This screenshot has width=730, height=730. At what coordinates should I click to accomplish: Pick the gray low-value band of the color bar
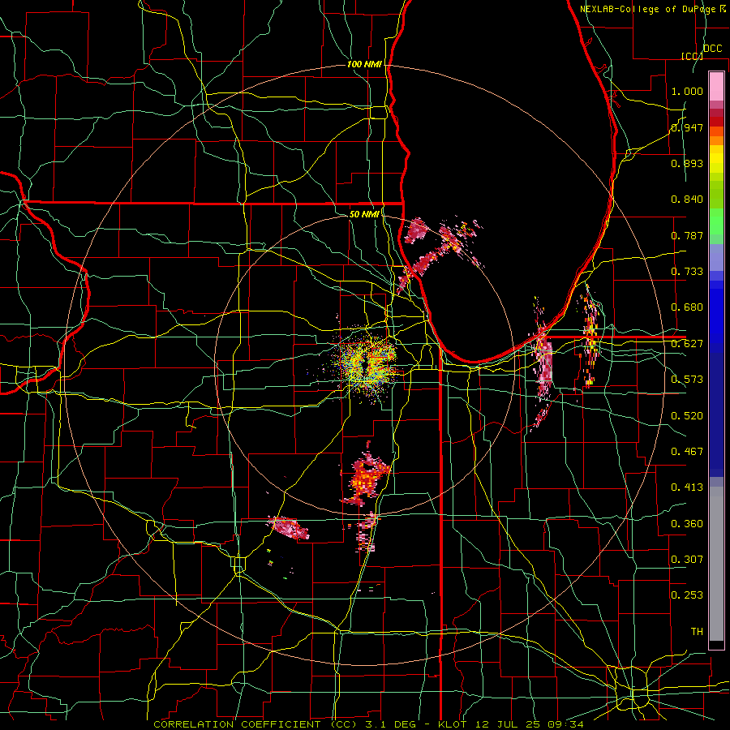716,565
